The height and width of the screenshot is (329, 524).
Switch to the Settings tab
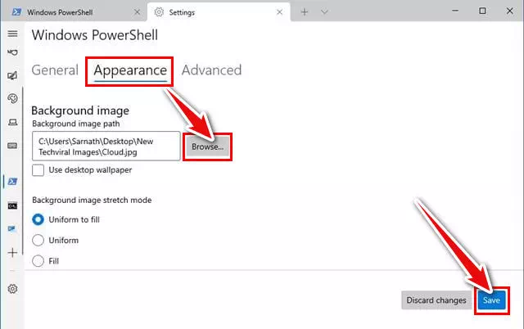point(219,12)
